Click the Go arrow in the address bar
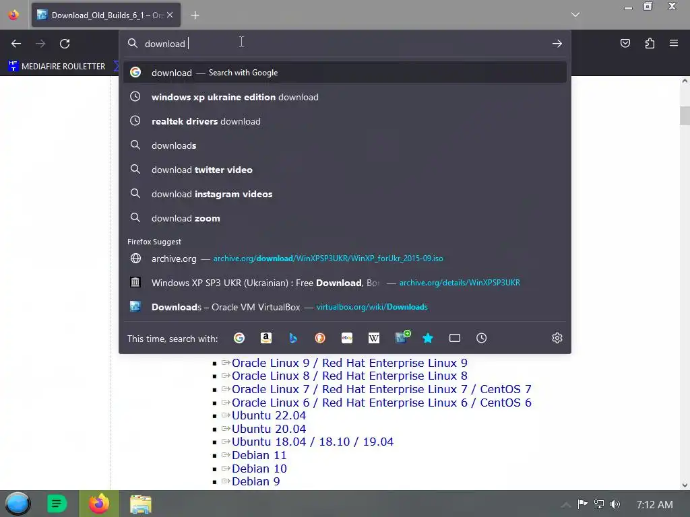The height and width of the screenshot is (517, 690). click(x=557, y=44)
